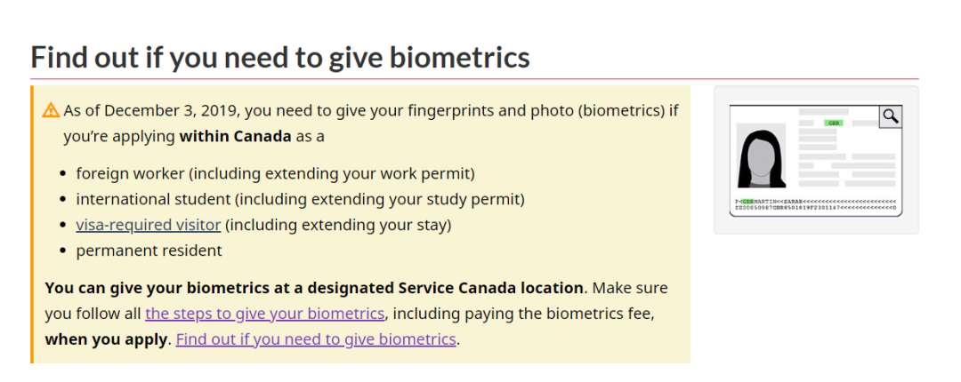Click the green GBR highlight in machine-readable line
Image resolution: width=961 pixels, height=382 pixels.
pos(747,202)
